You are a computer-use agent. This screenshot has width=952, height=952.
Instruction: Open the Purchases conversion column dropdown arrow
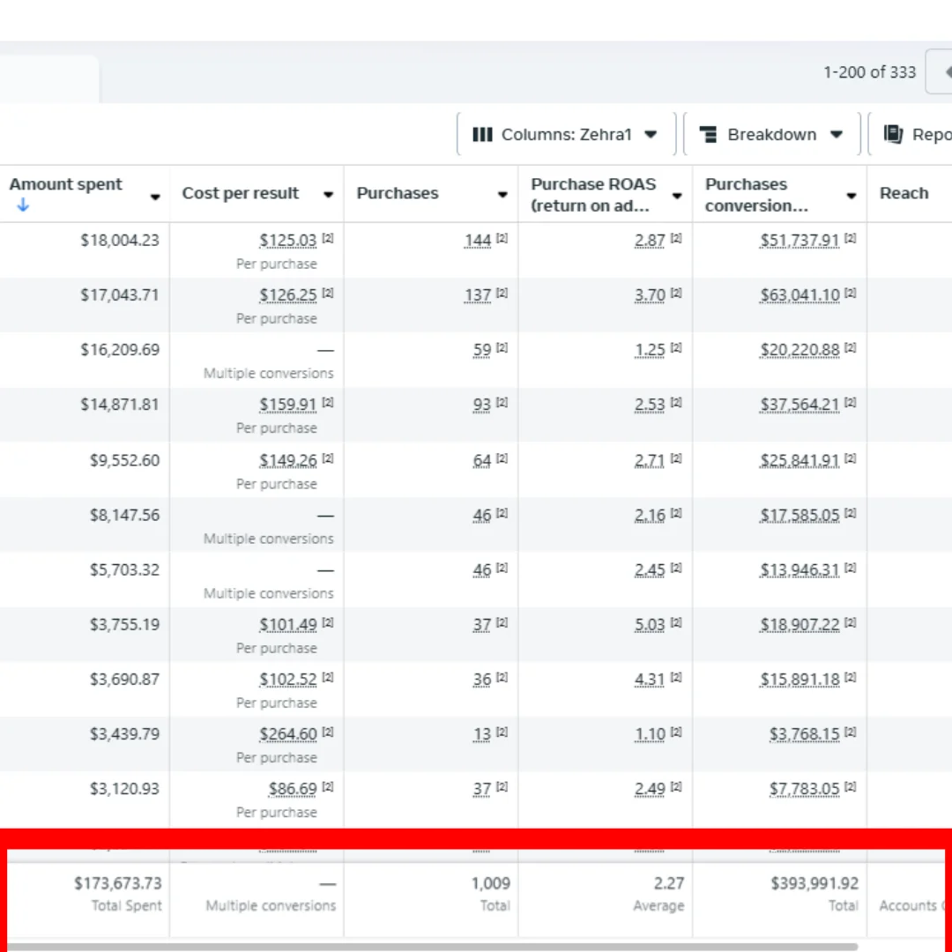pos(852,196)
